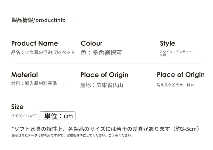The width and height of the screenshot is (213, 150).
Task: Click the divider line above Material
Action: pyautogui.click(x=106, y=63)
